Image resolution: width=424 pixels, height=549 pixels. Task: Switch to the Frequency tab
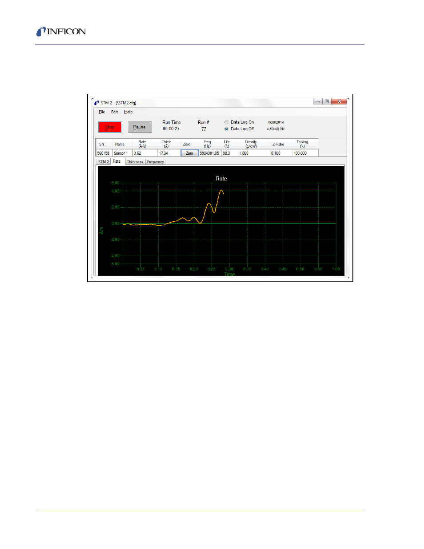156,162
